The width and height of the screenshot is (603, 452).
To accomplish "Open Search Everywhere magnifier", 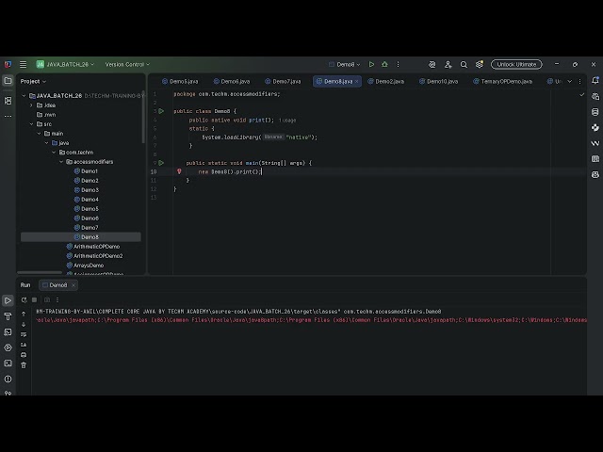I will coord(464,65).
